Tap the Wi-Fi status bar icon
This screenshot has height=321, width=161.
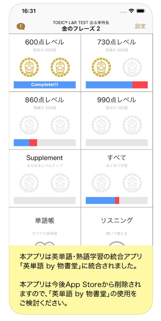coord(131,11)
